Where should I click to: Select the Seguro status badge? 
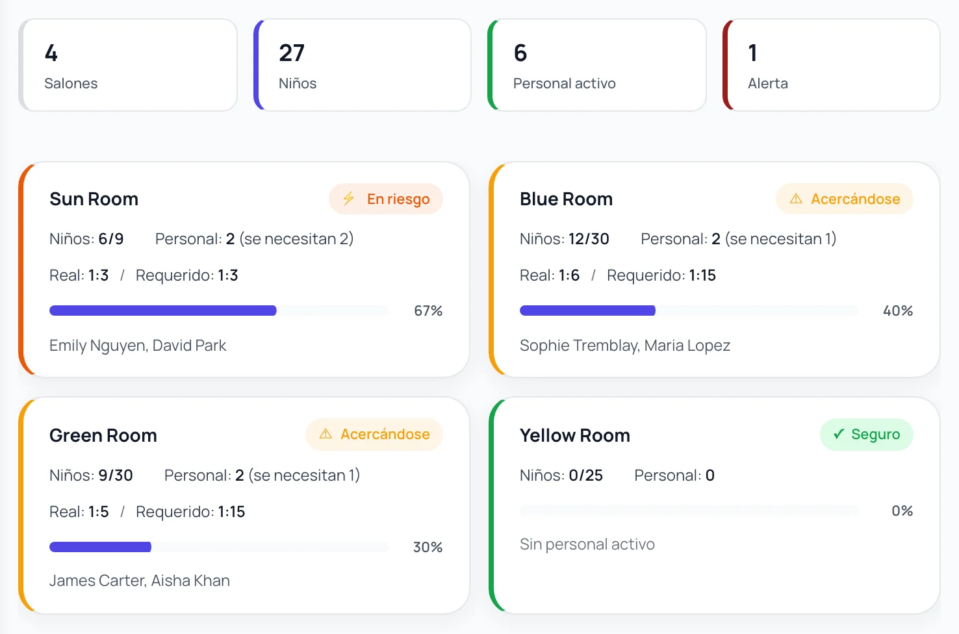[x=867, y=434]
